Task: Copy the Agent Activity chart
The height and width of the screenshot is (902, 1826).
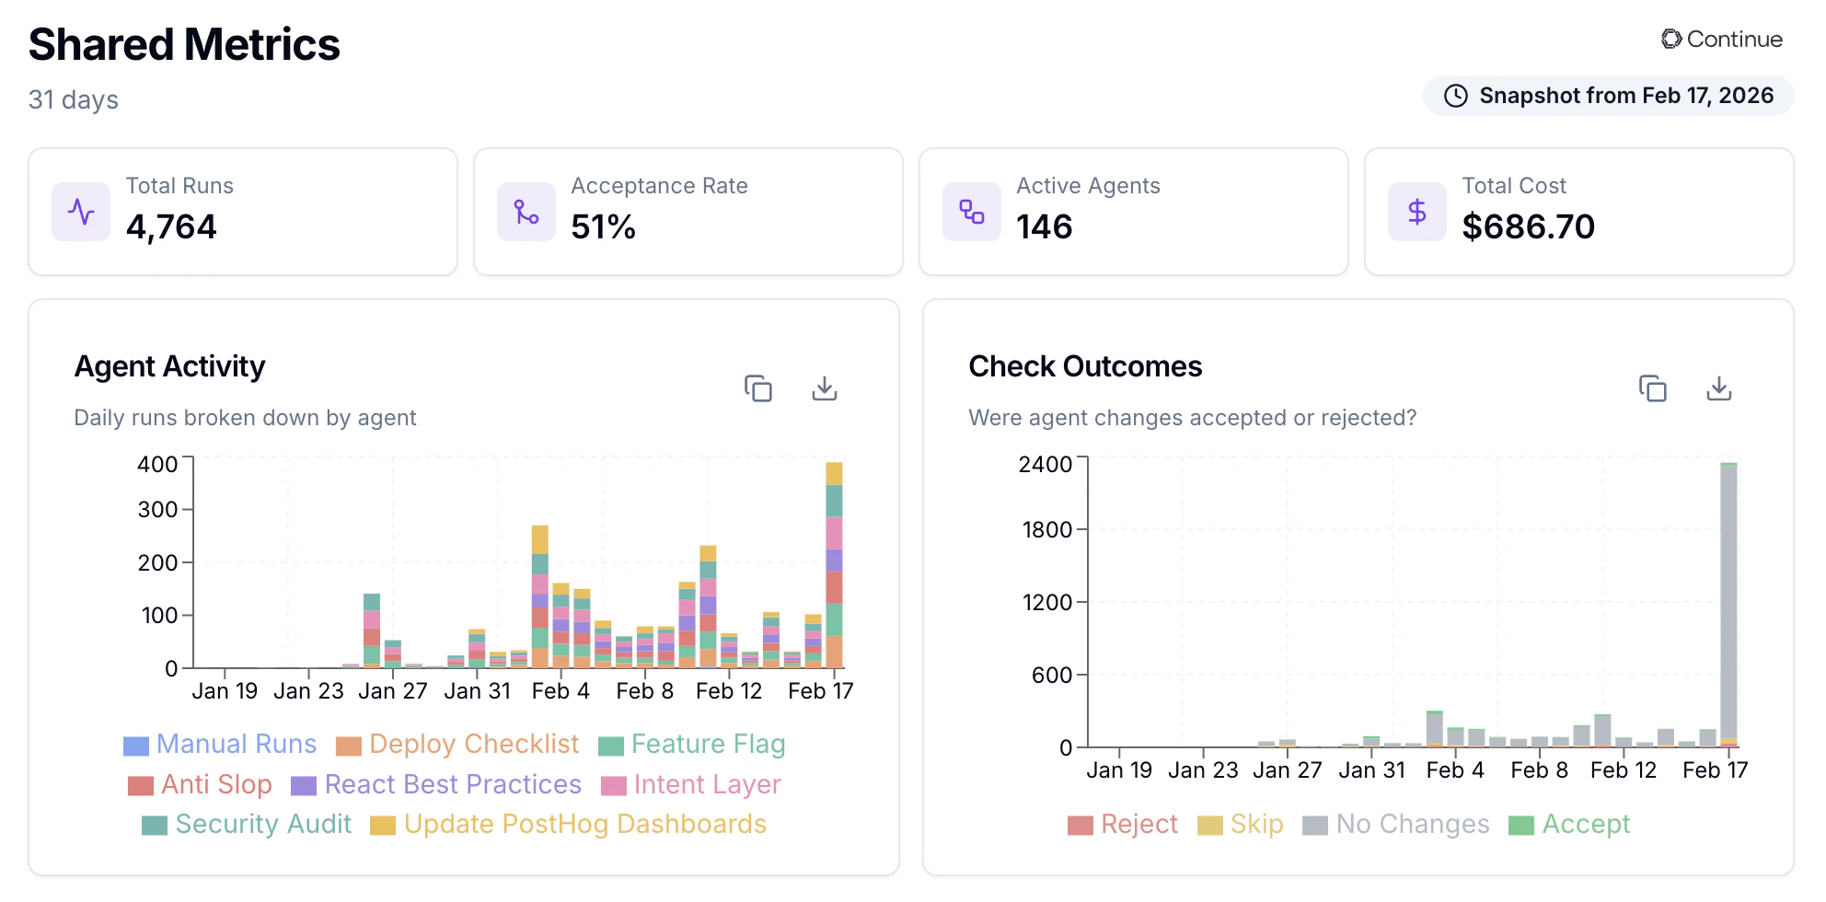Action: [x=758, y=389]
